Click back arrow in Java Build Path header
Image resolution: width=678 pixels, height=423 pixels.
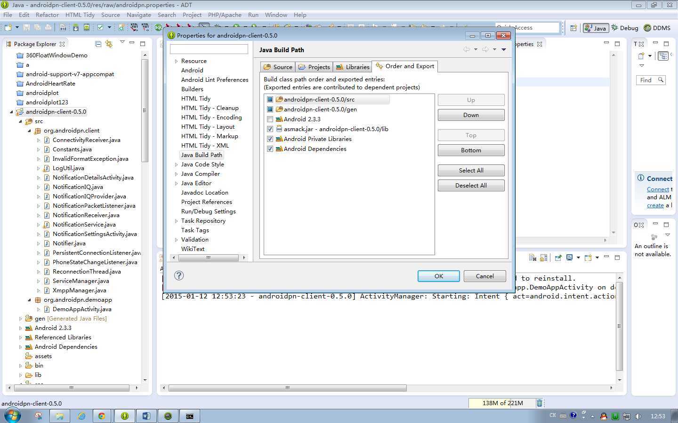(466, 49)
